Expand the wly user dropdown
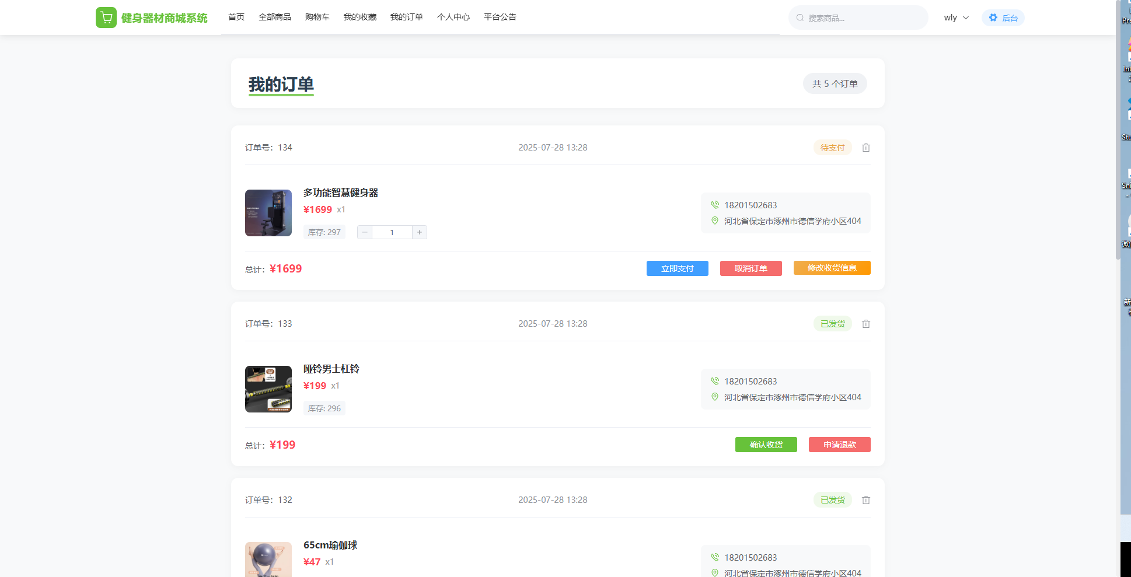The height and width of the screenshot is (577, 1131). point(956,18)
